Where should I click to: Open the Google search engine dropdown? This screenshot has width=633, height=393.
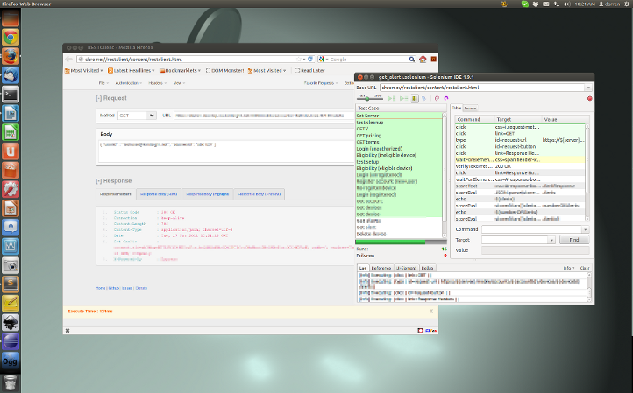pos(324,60)
